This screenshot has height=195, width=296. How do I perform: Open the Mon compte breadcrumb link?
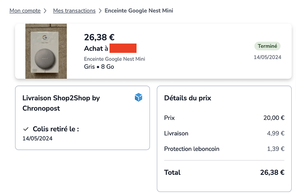click(25, 10)
